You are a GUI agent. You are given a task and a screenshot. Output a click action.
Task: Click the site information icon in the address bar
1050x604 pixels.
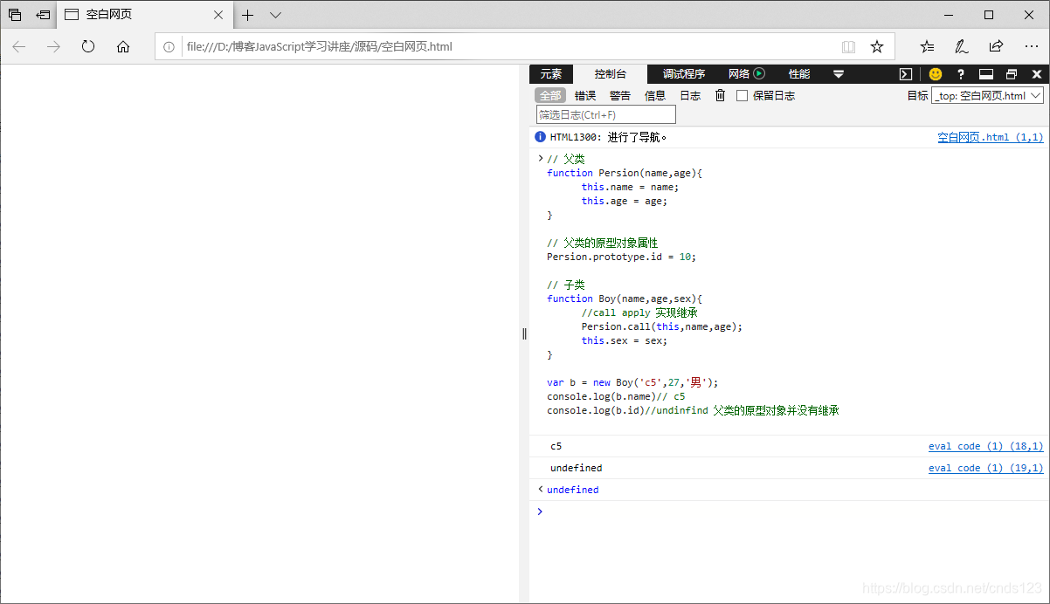coord(169,46)
